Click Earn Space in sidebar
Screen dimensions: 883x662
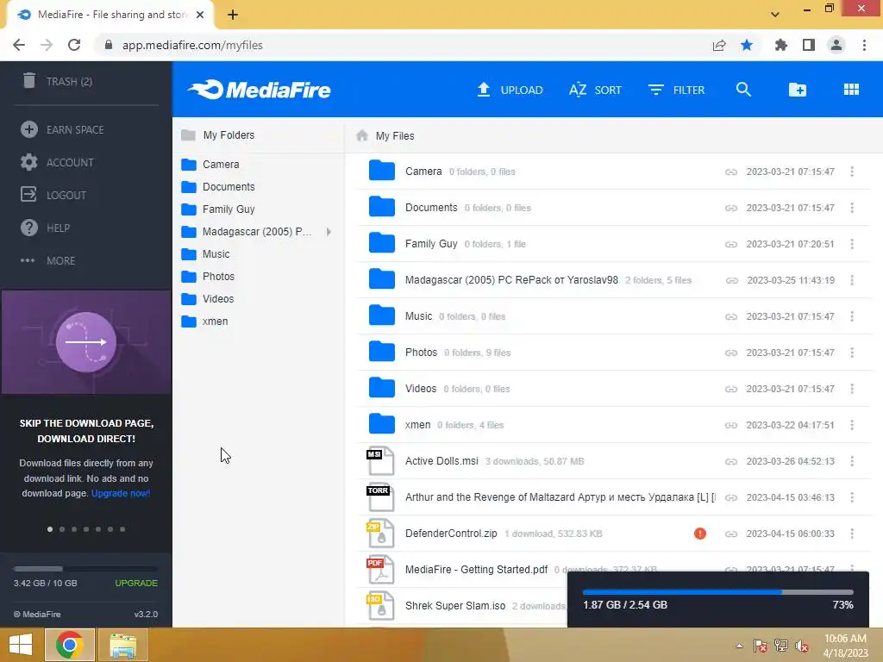[x=62, y=129]
